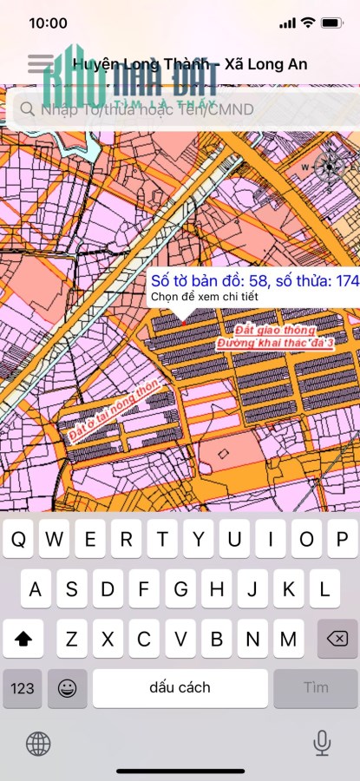Tap the O key
Viewport: 360px width, 781px height.
point(307,539)
